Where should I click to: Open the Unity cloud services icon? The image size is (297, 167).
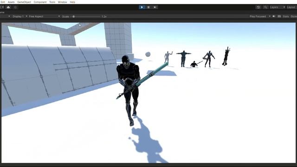8,7
